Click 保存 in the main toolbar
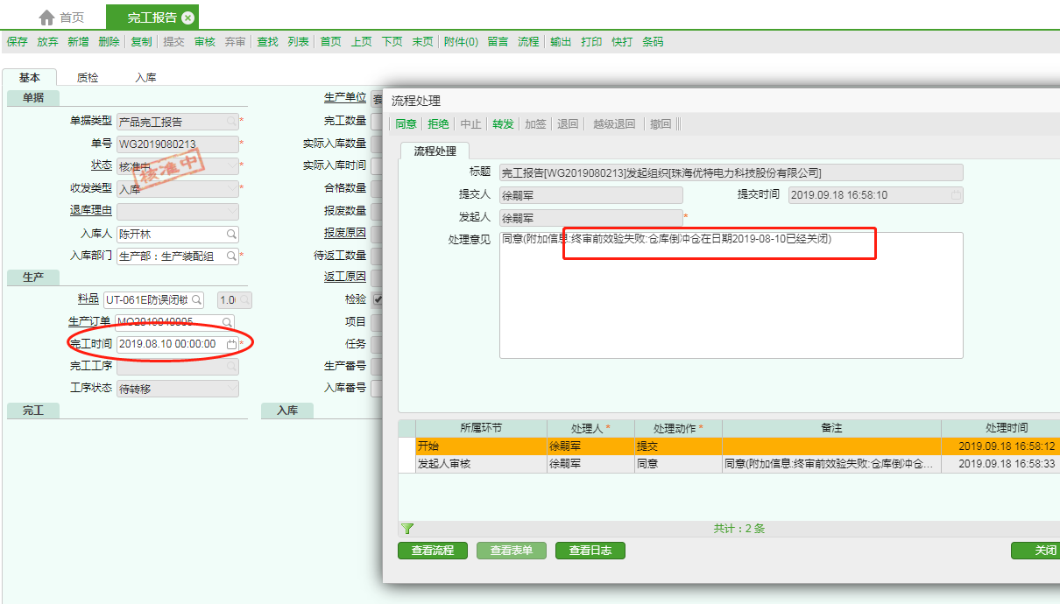This screenshot has height=604, width=1060. [x=18, y=42]
